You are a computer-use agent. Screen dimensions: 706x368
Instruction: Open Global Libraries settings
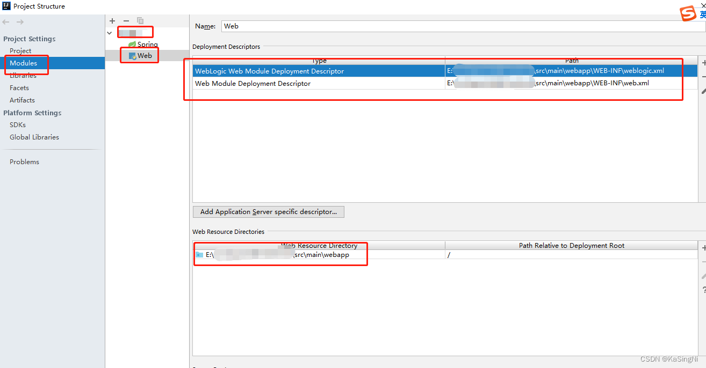click(34, 137)
